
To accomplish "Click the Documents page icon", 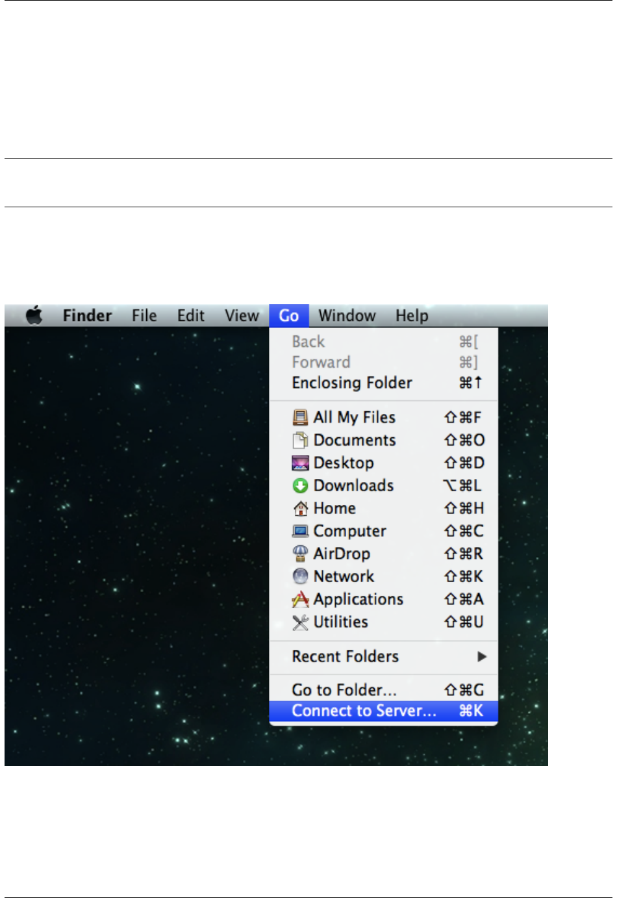I will point(300,440).
